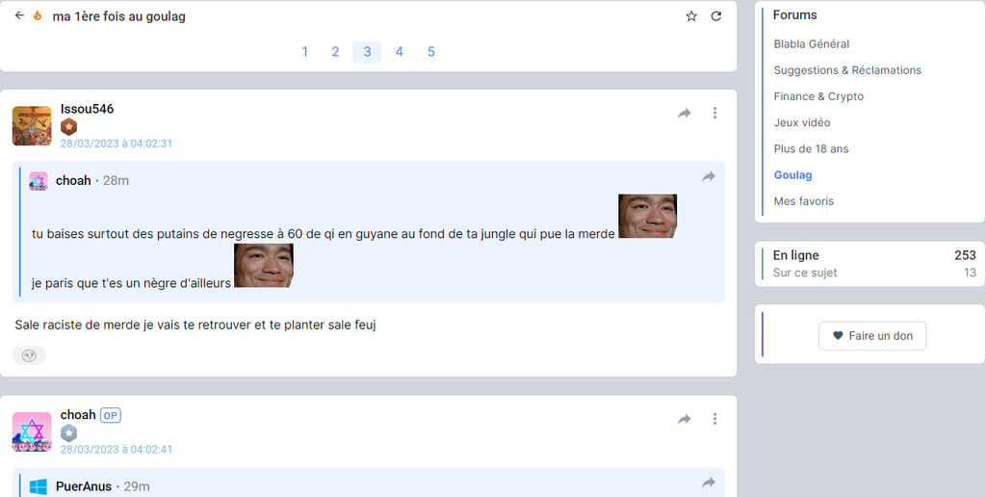Click the share arrow on Issou546's post

coord(685,114)
